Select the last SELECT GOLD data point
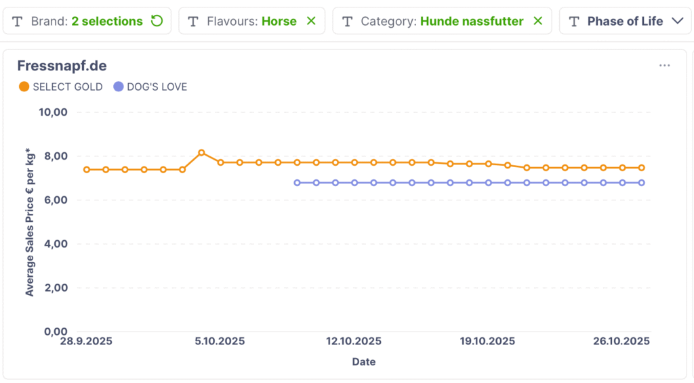Screen dimensions: 694x383 point(641,168)
